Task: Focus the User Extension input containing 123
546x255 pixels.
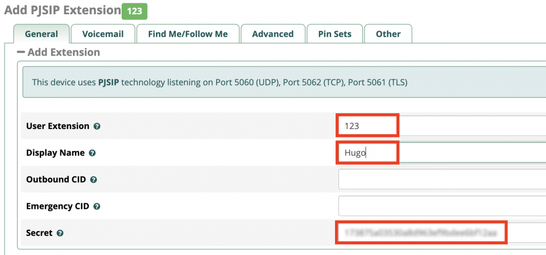Action: coord(441,126)
